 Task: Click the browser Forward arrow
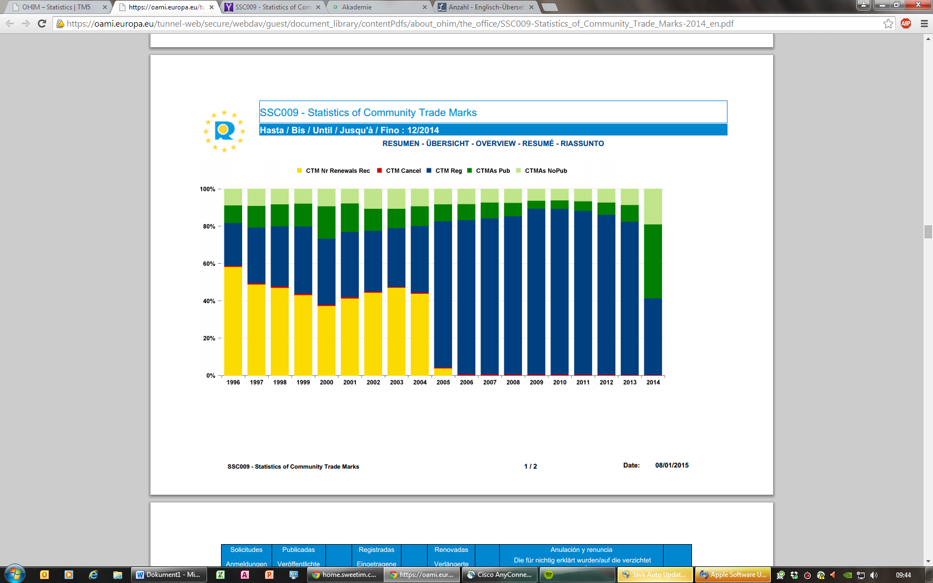(26, 23)
